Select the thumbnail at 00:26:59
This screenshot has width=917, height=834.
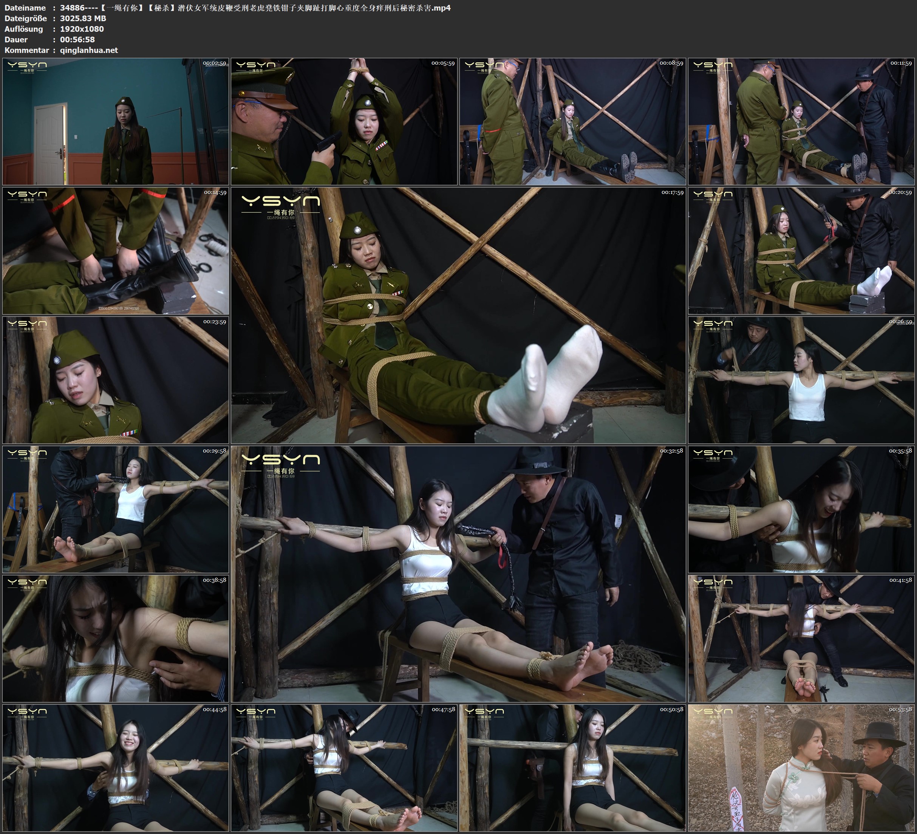(x=801, y=380)
